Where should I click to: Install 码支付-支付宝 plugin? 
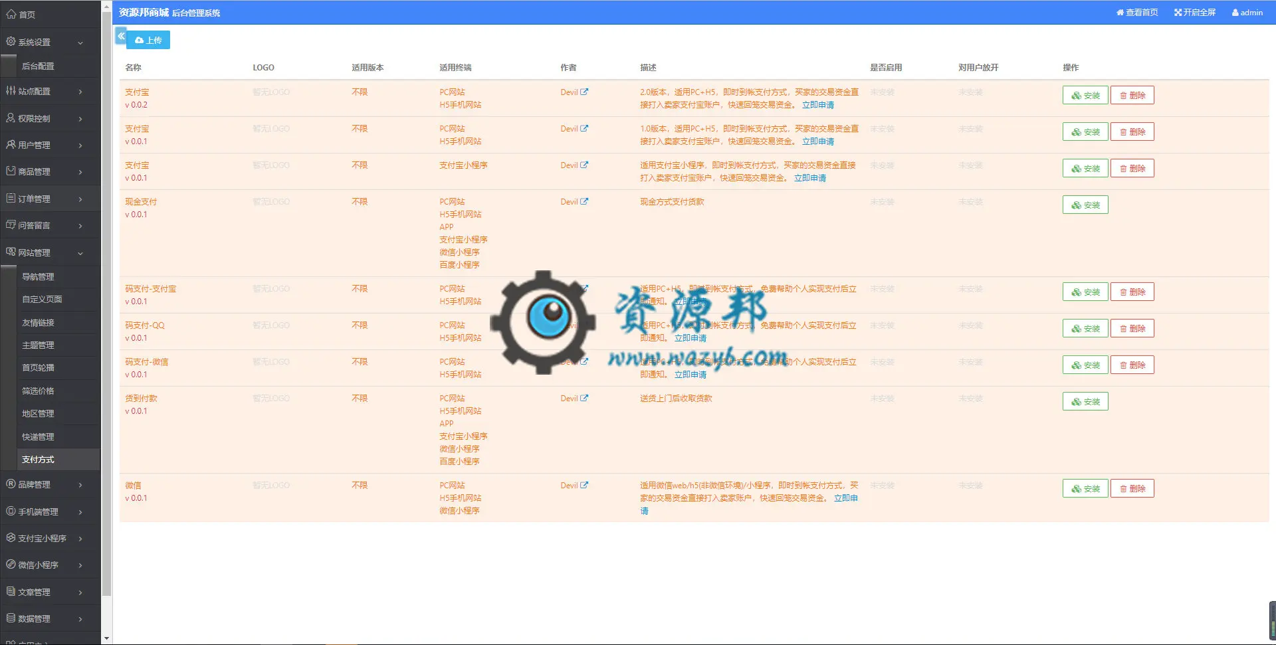(1085, 292)
